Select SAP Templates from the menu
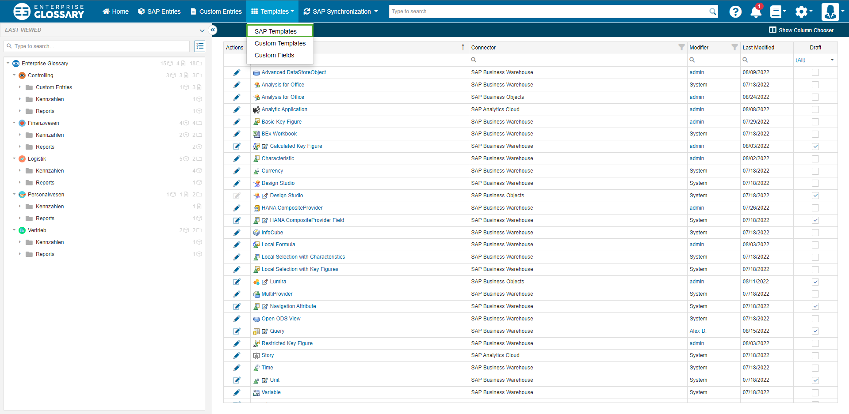This screenshot has height=414, width=849. [x=275, y=31]
